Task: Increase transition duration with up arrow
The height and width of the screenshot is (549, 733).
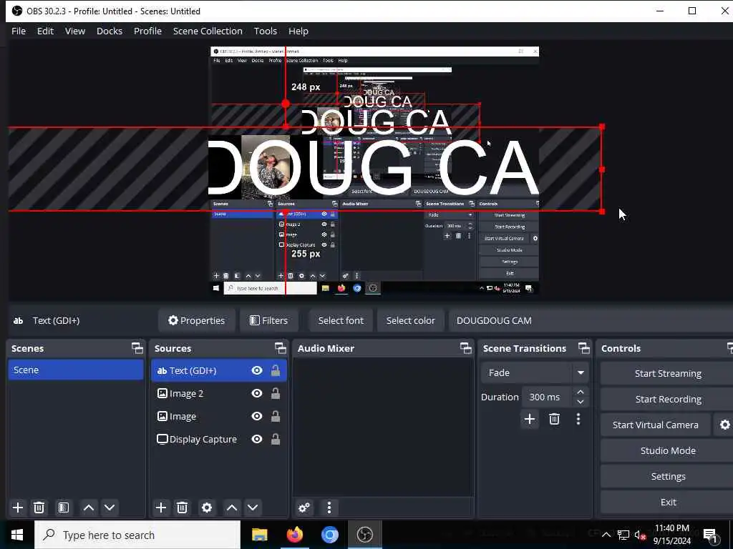Action: [x=580, y=392]
